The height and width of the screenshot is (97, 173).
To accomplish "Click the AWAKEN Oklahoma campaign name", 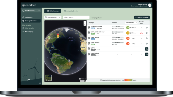I will tap(96, 27).
